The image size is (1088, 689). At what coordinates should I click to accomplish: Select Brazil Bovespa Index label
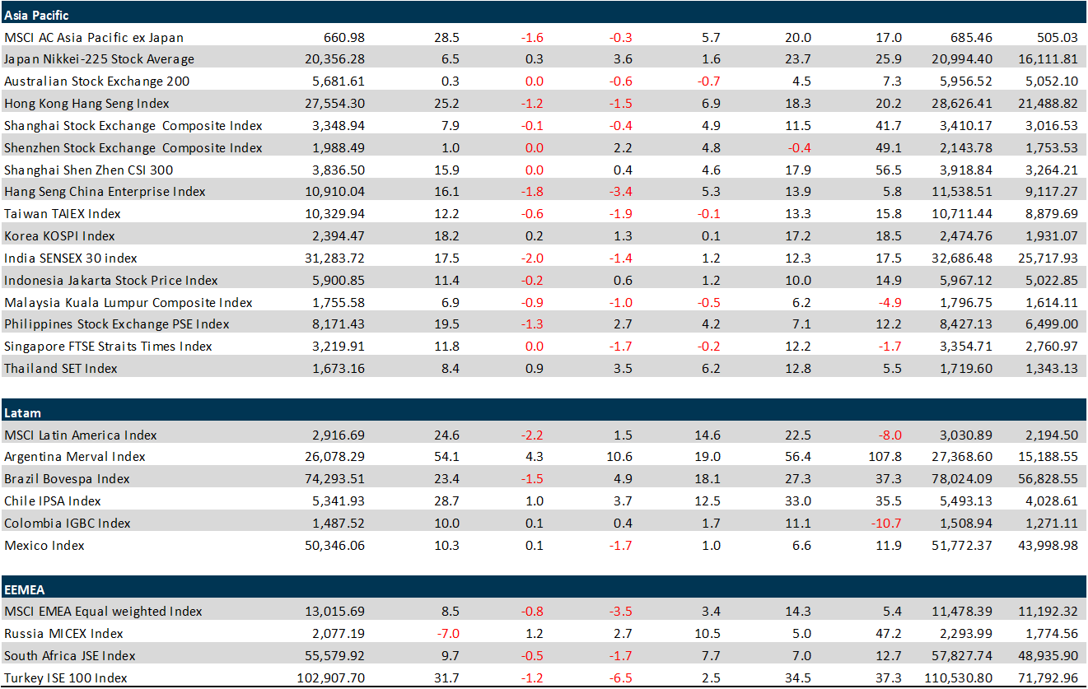(67, 479)
